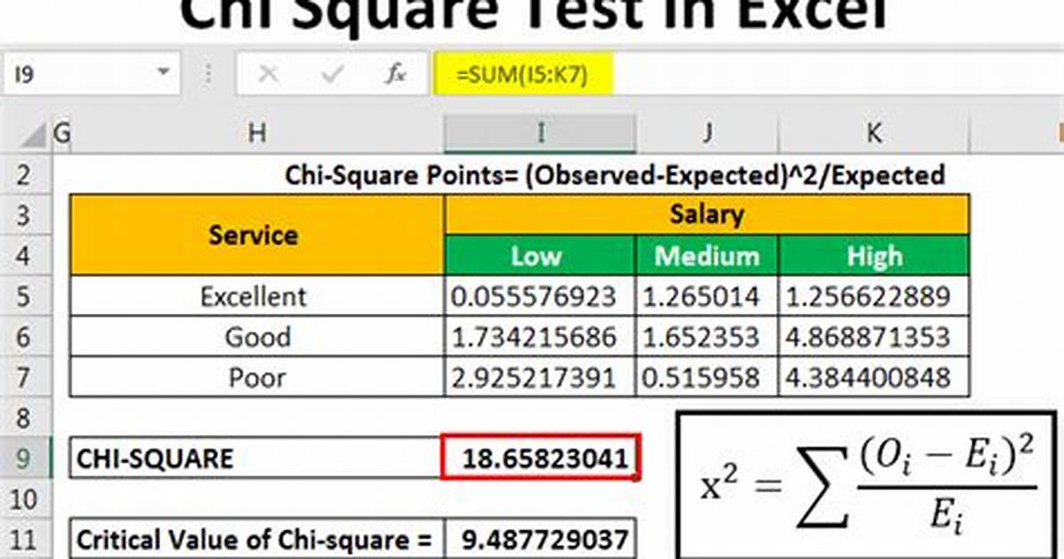Image resolution: width=1064 pixels, height=559 pixels.
Task: Click the orange Service header cell
Action: pyautogui.click(x=256, y=235)
